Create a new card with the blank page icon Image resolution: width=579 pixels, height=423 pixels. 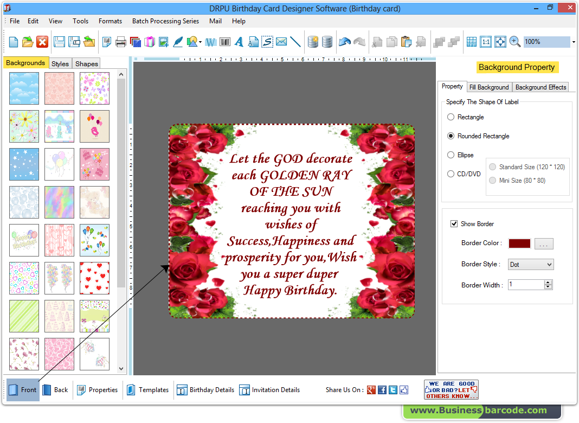(14, 42)
